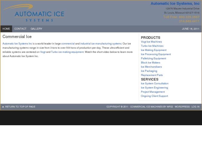Viewport: 202px width, 151px height.
Task: Click the 314.849.4411 phone number
Action: 189,21
